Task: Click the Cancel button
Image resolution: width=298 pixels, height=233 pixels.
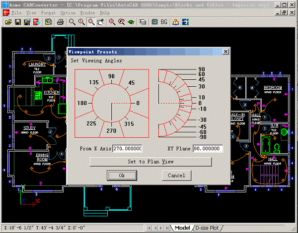Action: [177, 175]
